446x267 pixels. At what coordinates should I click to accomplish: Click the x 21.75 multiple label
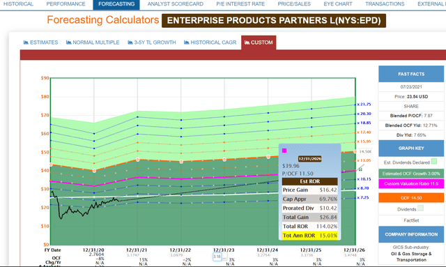click(x=364, y=105)
